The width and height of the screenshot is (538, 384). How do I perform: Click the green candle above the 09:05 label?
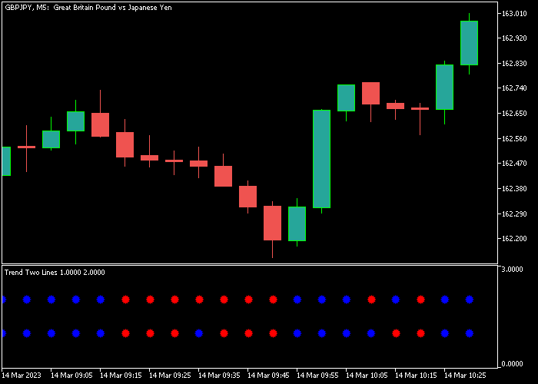pos(51,139)
